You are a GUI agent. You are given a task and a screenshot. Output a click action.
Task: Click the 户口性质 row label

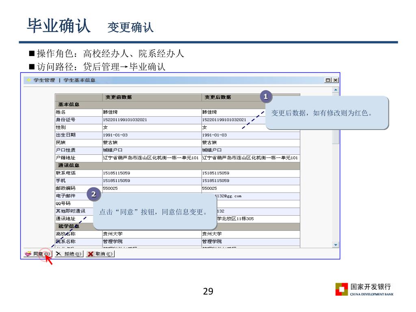coord(65,150)
